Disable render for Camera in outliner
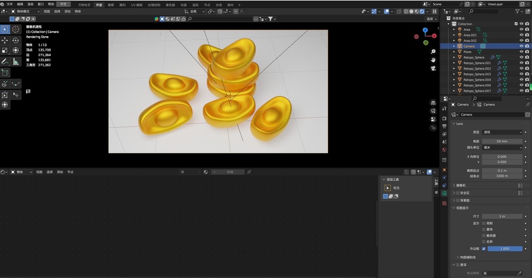Screen dimensions: 532x278 [x=527, y=46]
